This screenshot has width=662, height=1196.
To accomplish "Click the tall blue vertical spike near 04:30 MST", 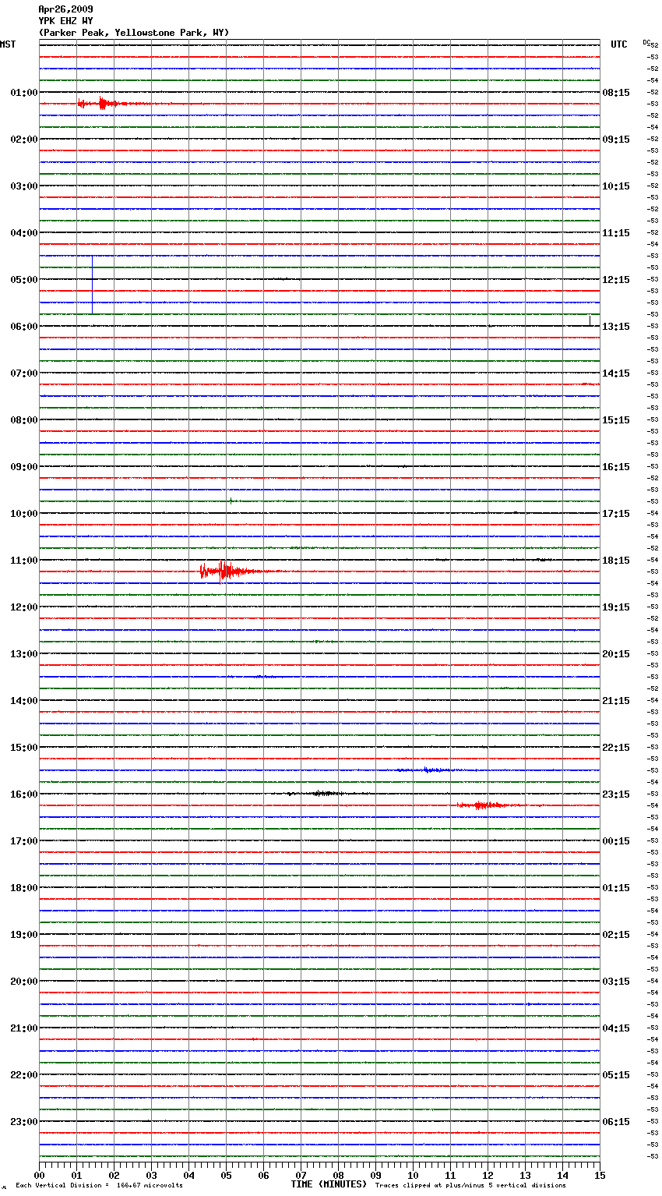I will point(92,285).
